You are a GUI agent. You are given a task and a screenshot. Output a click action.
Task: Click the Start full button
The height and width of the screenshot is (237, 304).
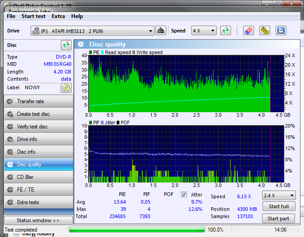(x=279, y=206)
